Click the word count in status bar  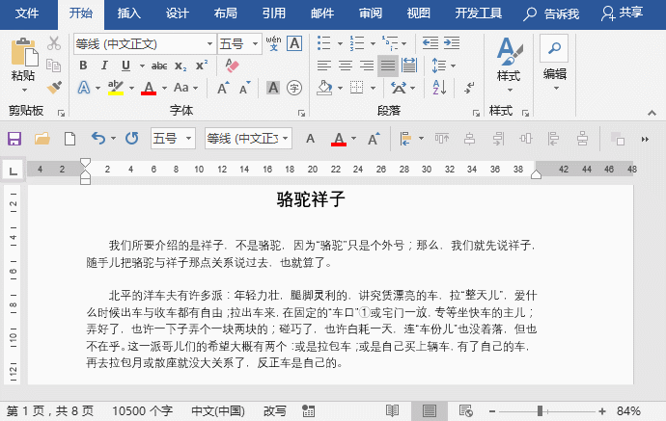(143, 411)
